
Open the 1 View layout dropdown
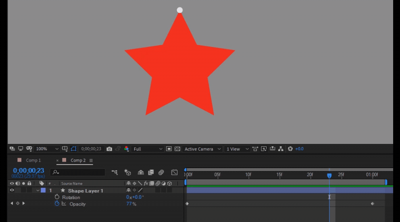[237, 149]
